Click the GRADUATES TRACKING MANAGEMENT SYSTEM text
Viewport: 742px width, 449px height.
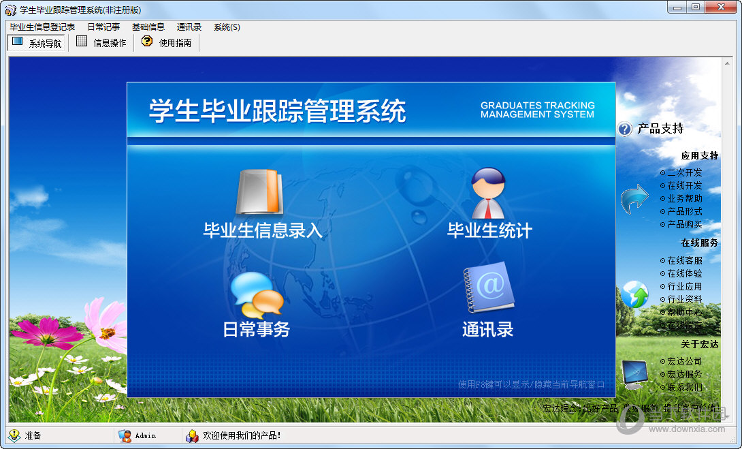click(538, 110)
